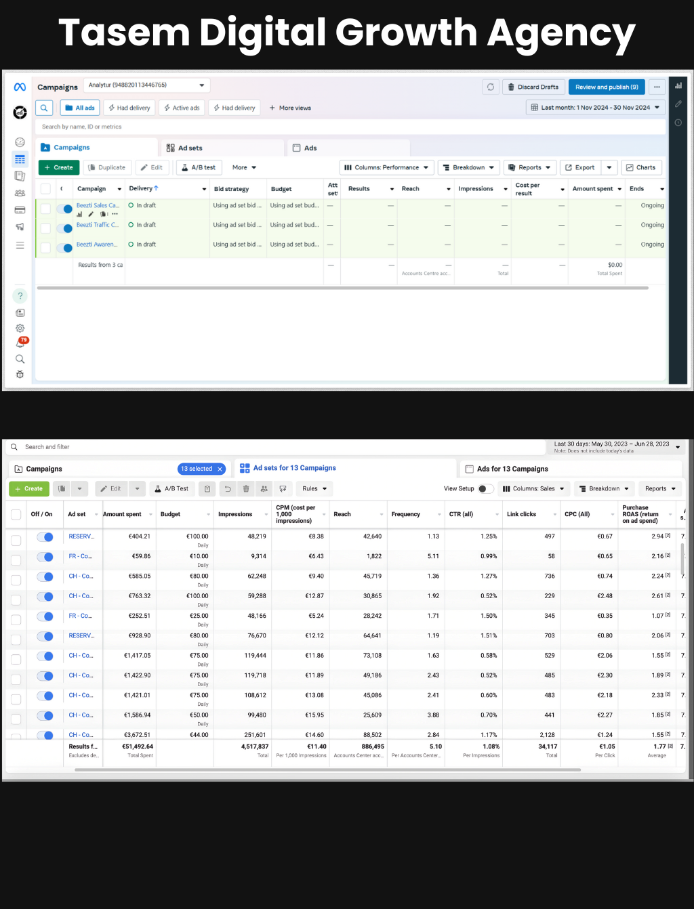Open the Rules dropdown
Screen dimensions: 694x909
(x=315, y=488)
